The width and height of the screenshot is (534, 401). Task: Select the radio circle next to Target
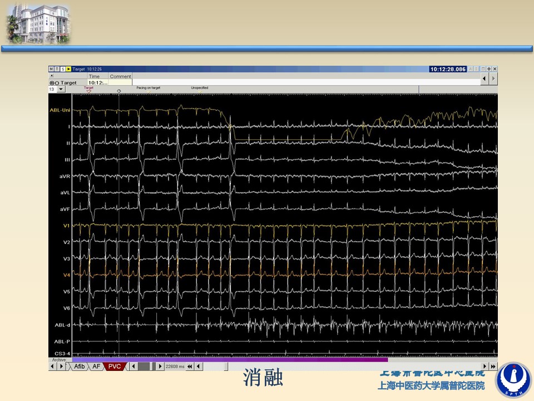pos(57,83)
